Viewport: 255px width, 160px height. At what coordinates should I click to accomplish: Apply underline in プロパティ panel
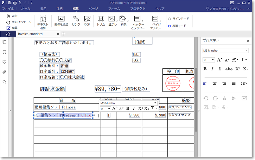[220, 69]
